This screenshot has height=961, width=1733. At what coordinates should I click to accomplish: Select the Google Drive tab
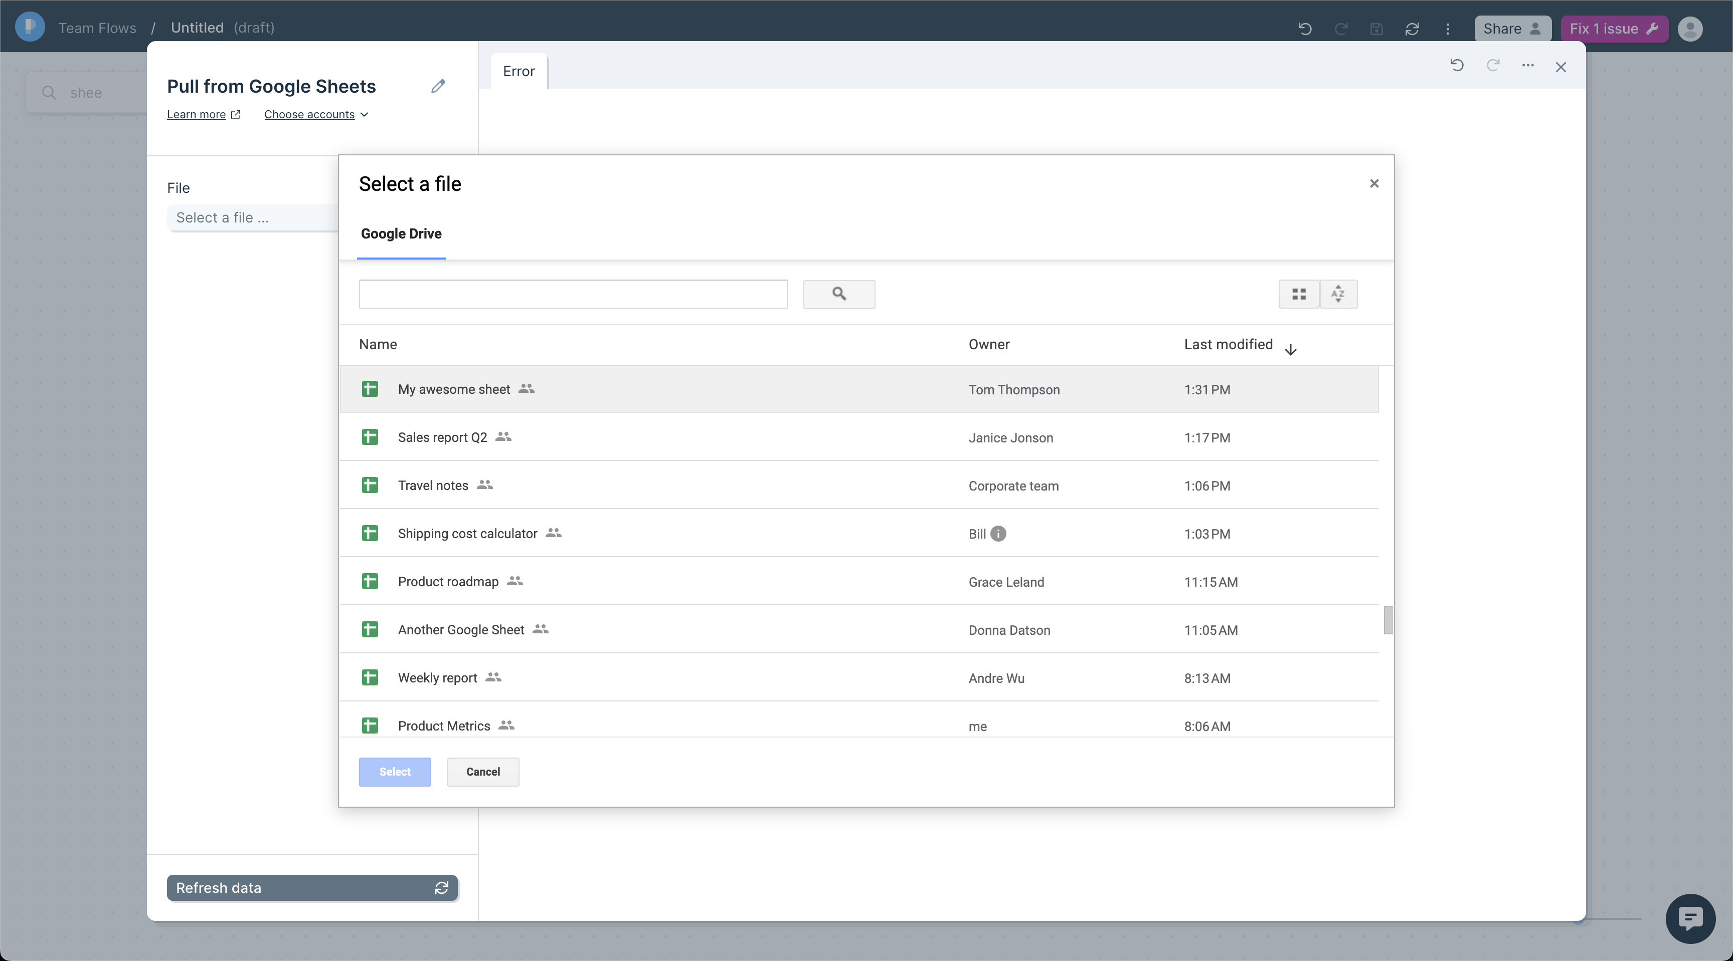(x=401, y=234)
